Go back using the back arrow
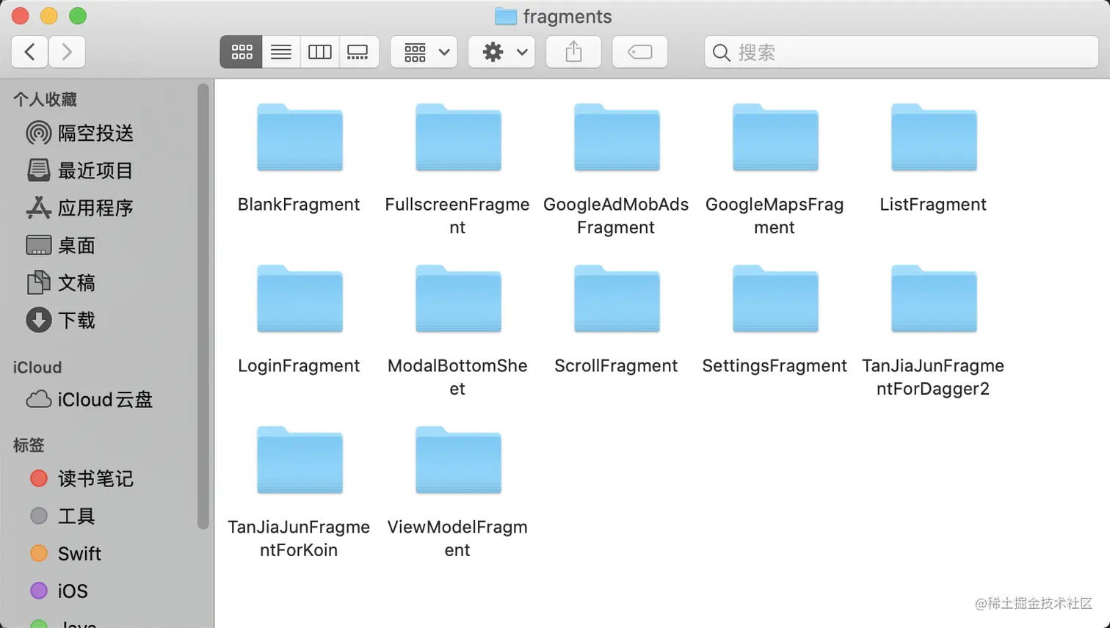1110x628 pixels. [30, 51]
